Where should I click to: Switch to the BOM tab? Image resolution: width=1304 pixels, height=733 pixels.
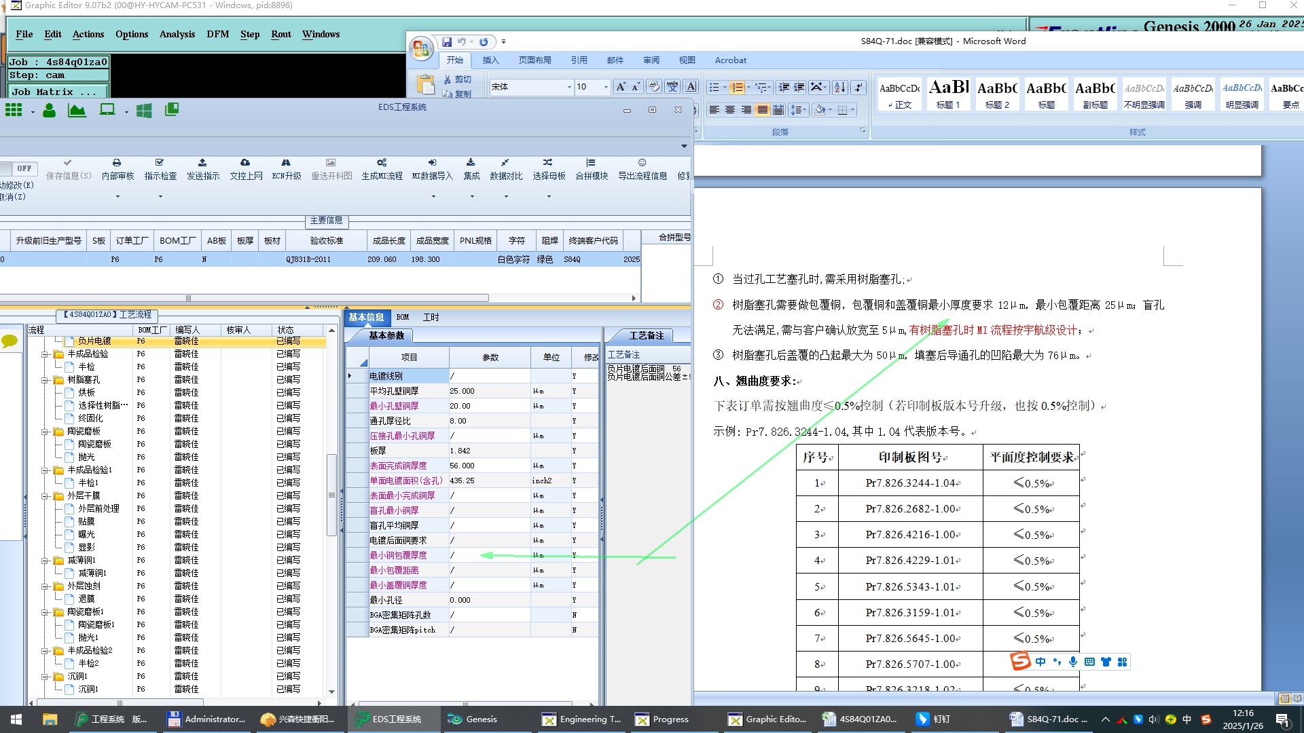point(403,317)
